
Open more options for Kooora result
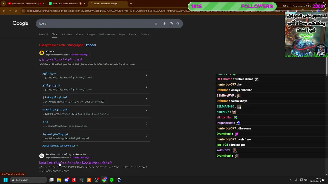(91, 55)
